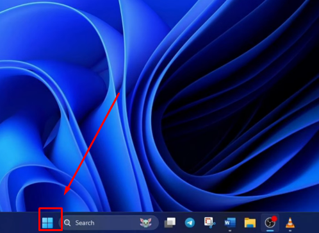
Task: Click the red recording badge on OBS
Action: [x=274, y=219]
